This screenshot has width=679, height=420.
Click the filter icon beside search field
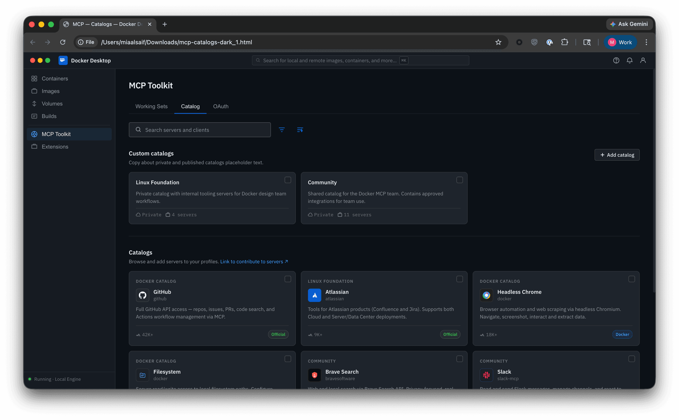(282, 130)
